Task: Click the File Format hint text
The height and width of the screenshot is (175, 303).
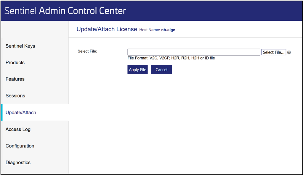Action: (171, 58)
